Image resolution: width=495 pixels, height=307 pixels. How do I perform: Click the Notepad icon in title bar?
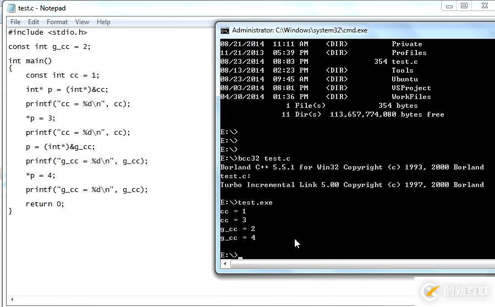pyautogui.click(x=12, y=8)
